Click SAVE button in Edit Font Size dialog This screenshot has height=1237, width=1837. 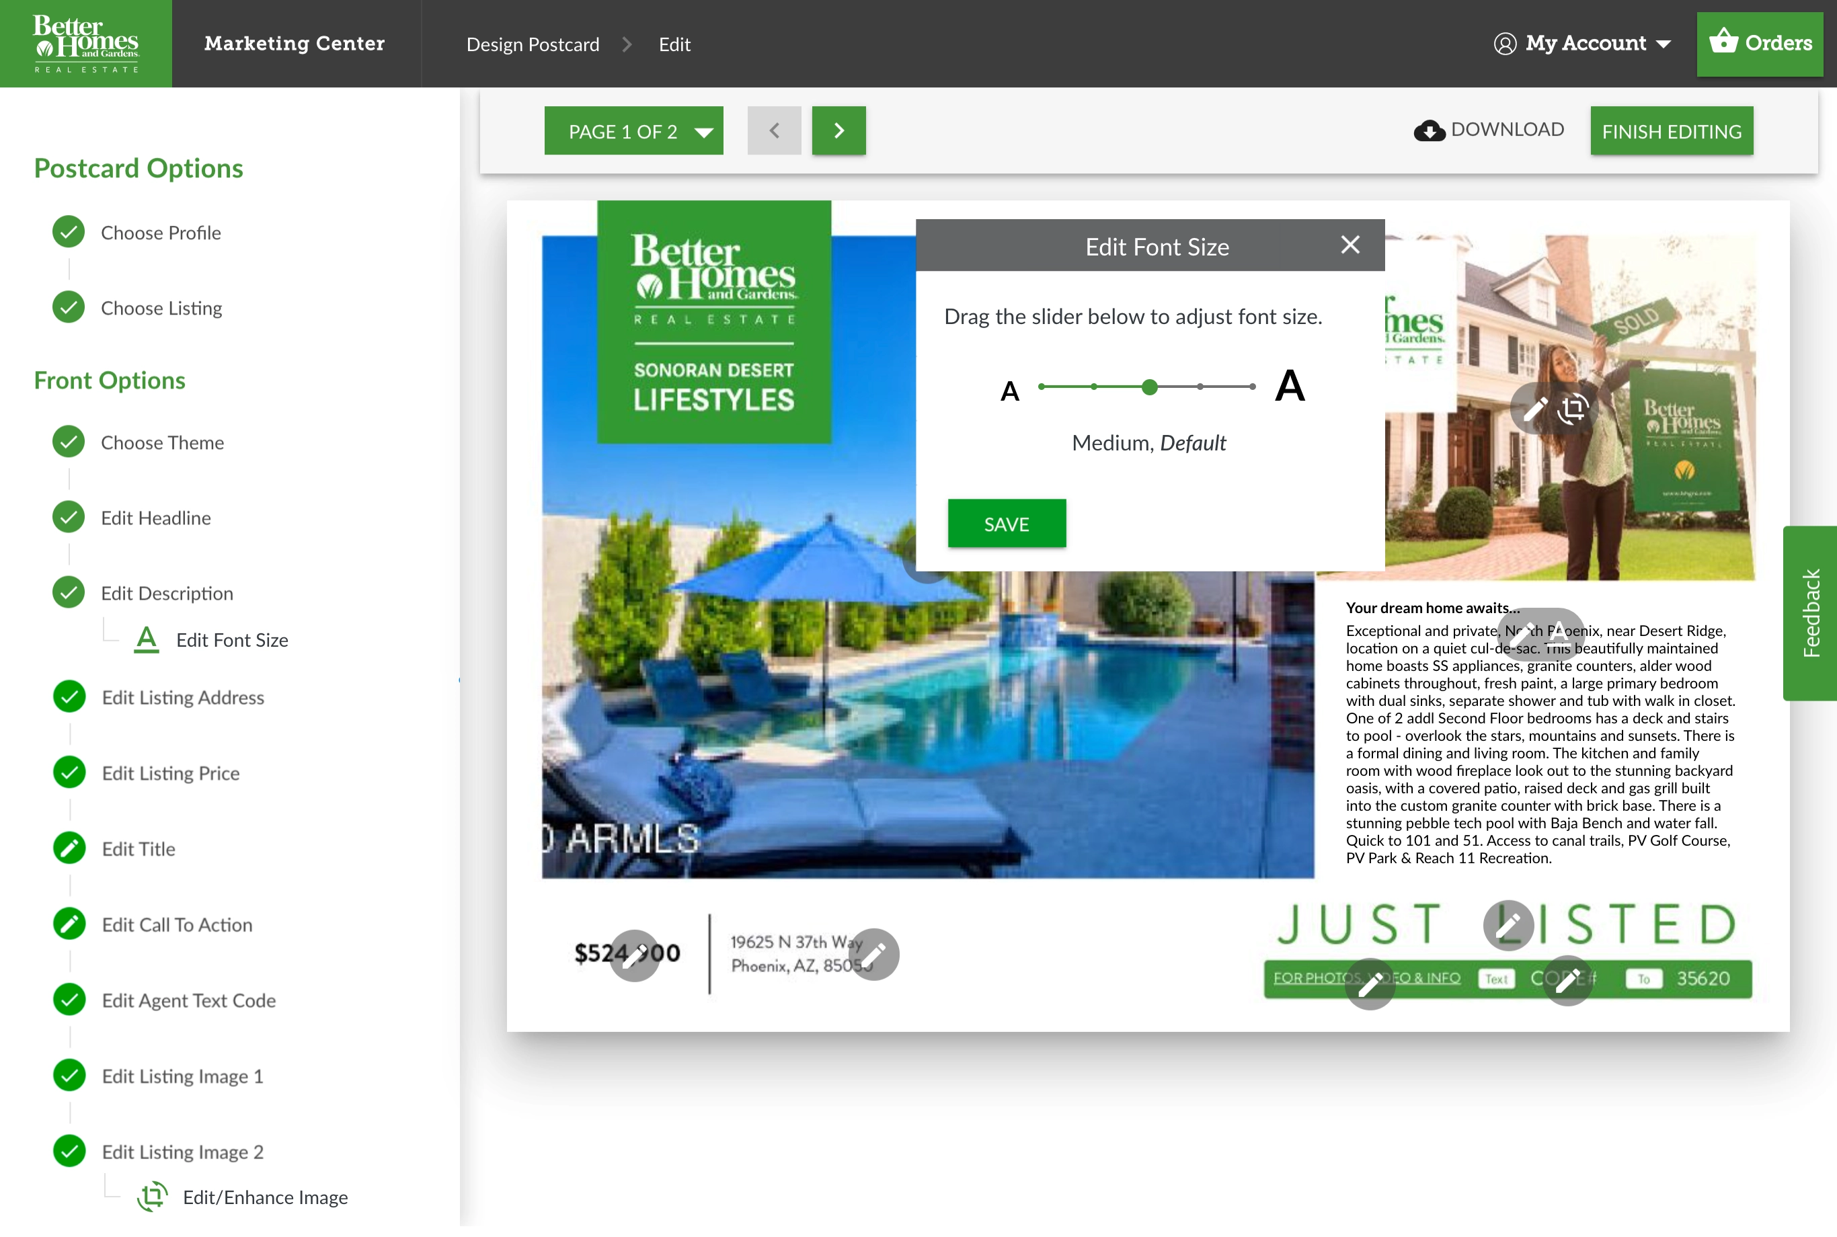(1006, 523)
